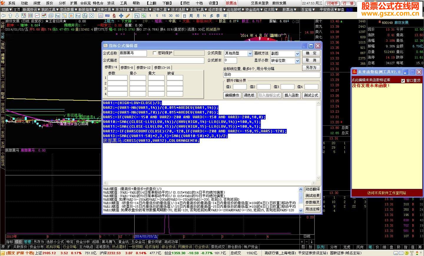
Task: Click the 公式名称 formula name field
Action: (133, 53)
